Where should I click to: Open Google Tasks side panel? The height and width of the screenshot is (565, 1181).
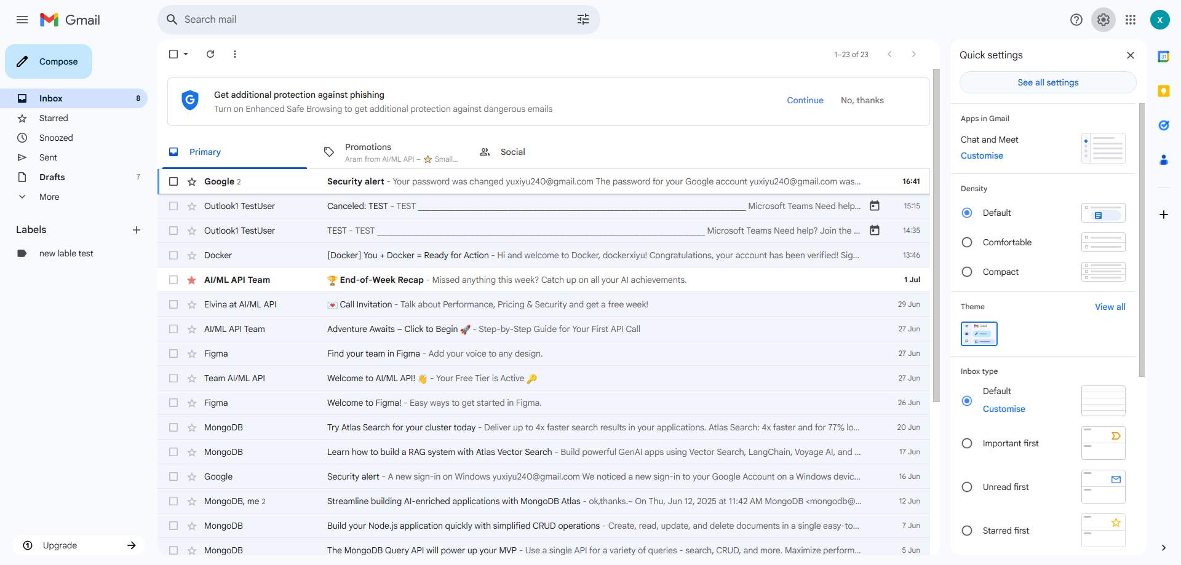(x=1164, y=125)
